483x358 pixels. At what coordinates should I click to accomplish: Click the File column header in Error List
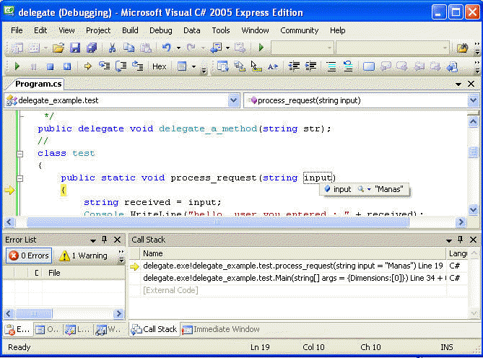click(x=54, y=273)
